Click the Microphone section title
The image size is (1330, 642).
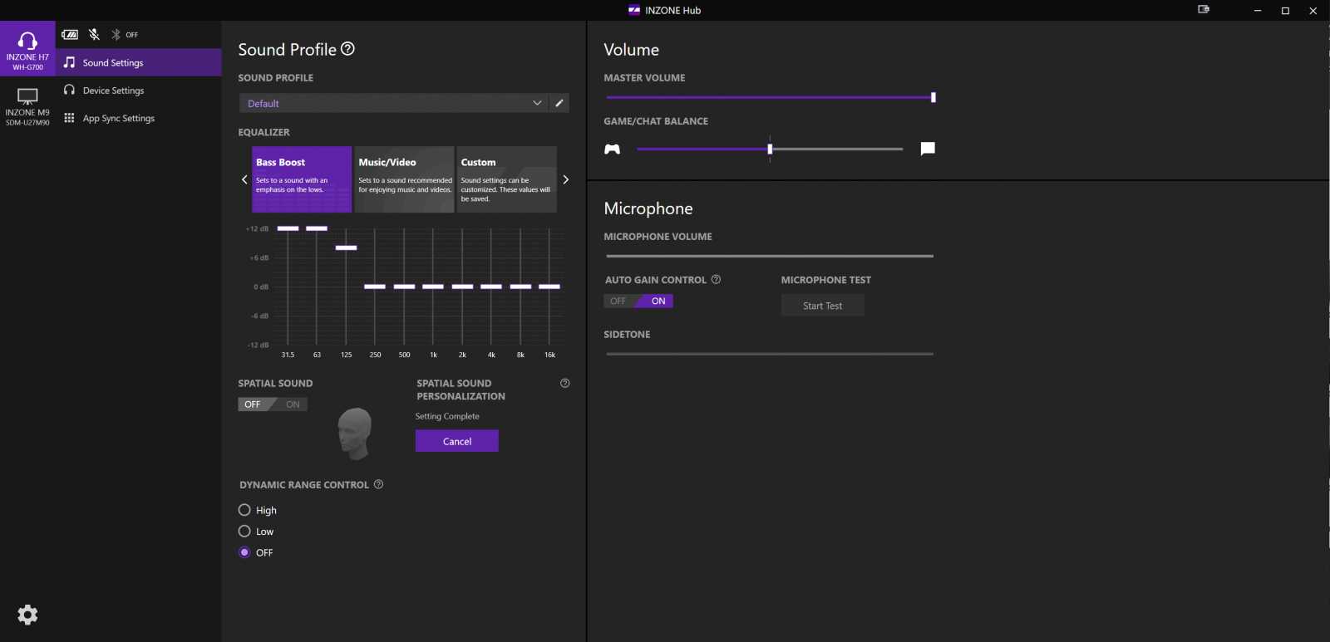(x=648, y=208)
